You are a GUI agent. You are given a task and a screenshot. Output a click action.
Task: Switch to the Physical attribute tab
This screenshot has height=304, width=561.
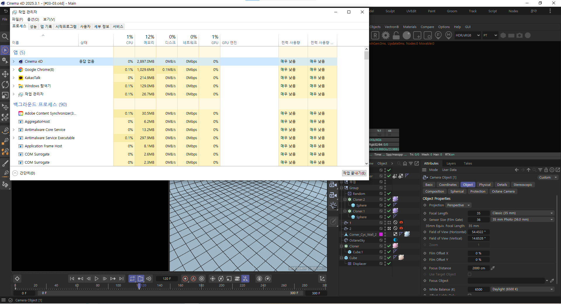coord(485,185)
